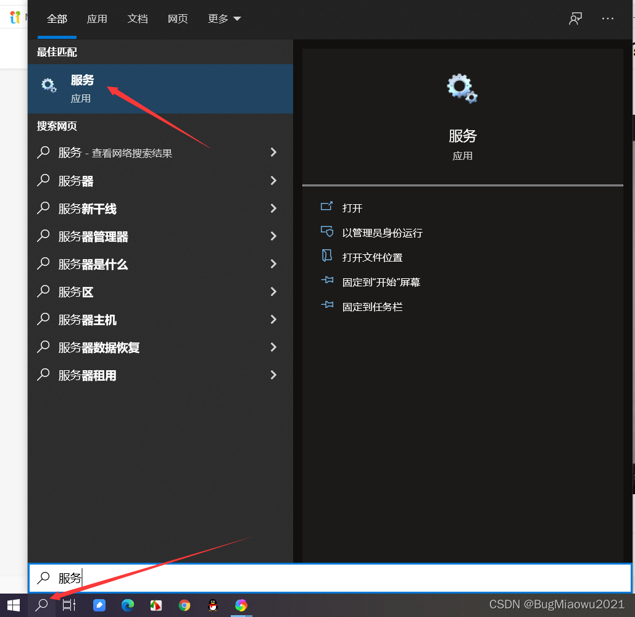Expand chevron next to 服务器主机
The height and width of the screenshot is (617, 635).
[x=273, y=320]
